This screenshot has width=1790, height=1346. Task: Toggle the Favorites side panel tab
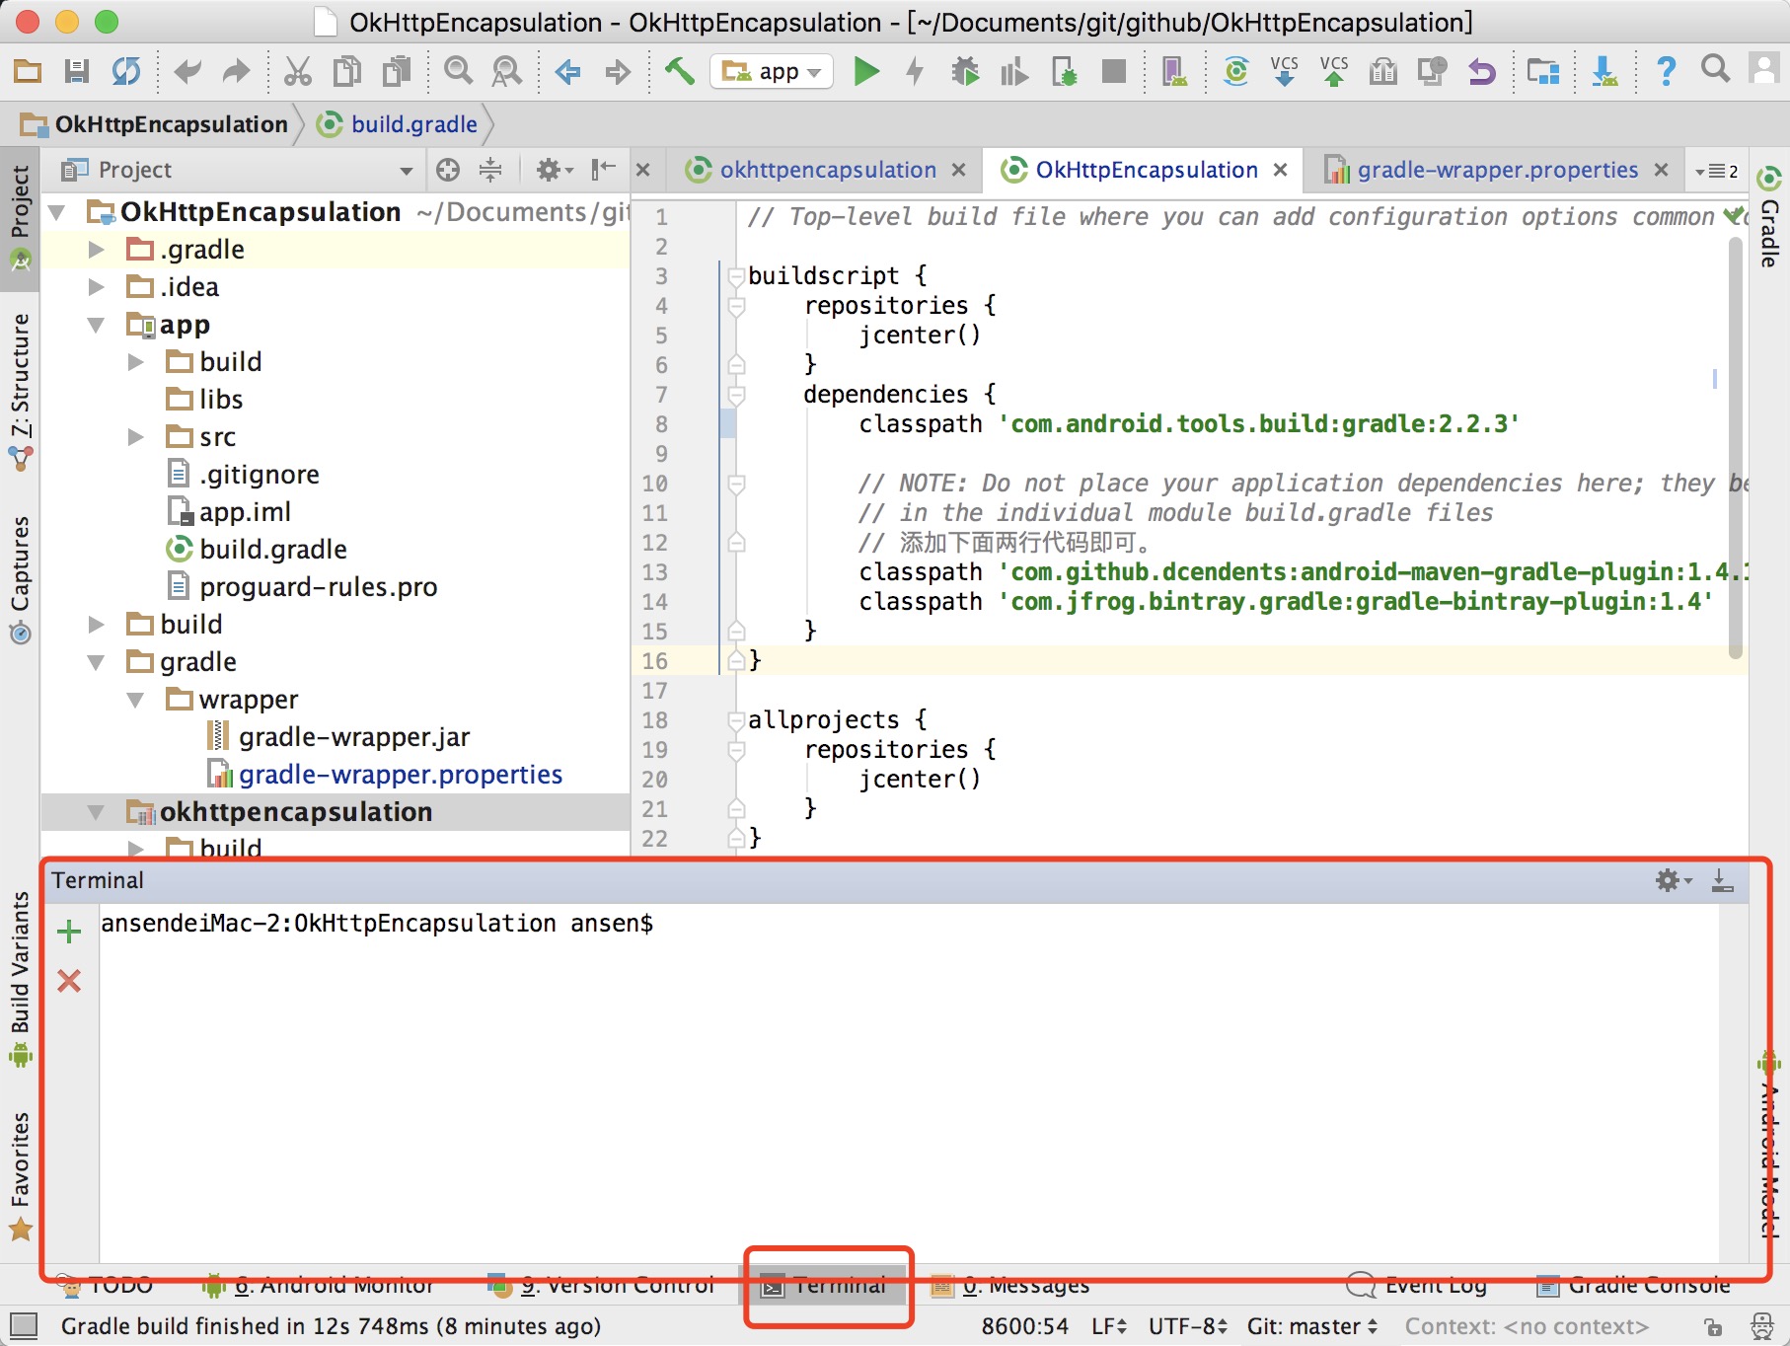tap(20, 1174)
